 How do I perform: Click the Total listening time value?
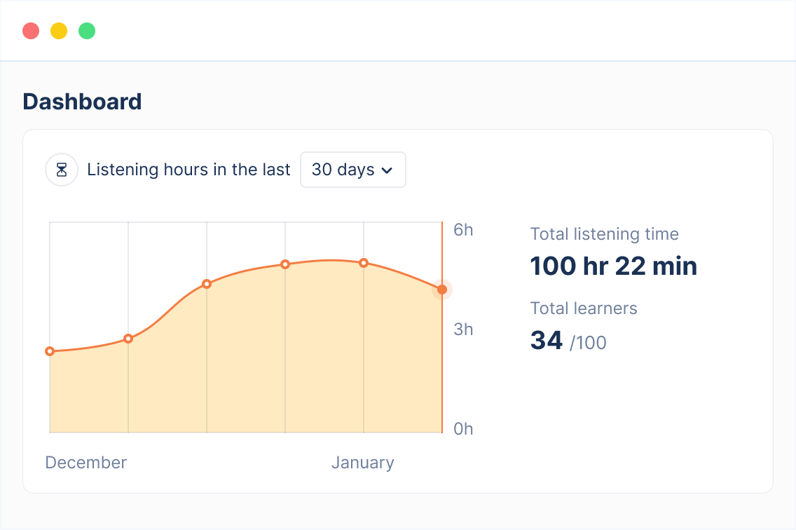613,266
